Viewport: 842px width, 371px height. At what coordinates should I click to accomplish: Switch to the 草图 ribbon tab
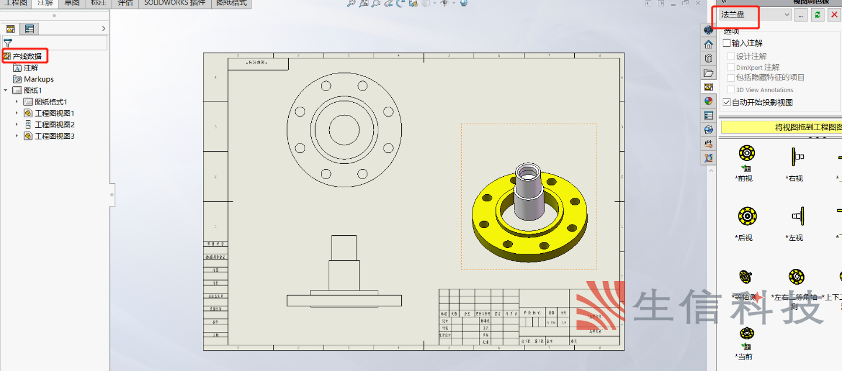pos(72,3)
